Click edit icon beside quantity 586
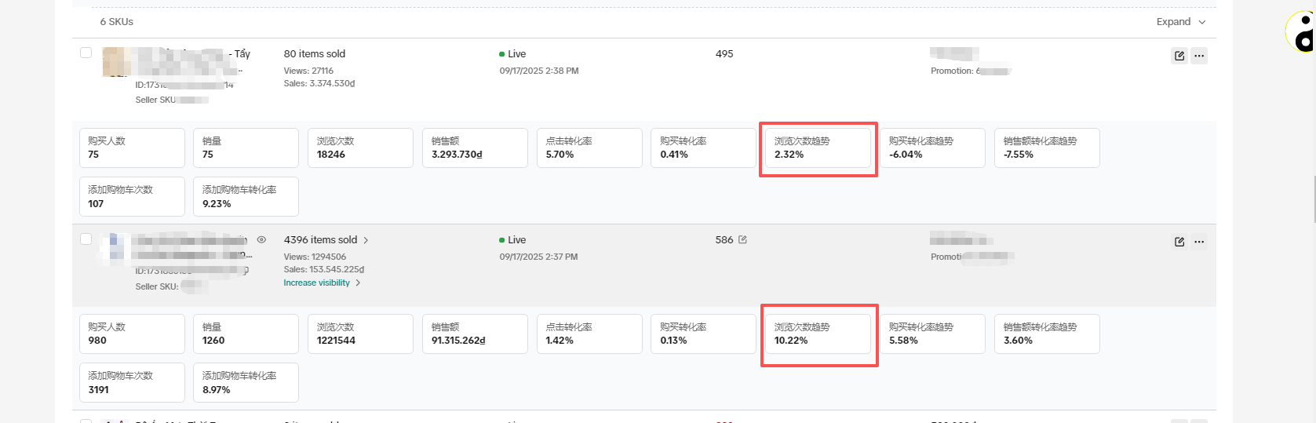 coord(742,239)
